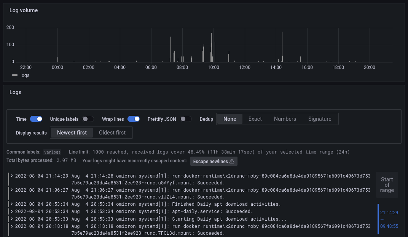
Task: Toggle the Time switch off
Action: [36, 119]
